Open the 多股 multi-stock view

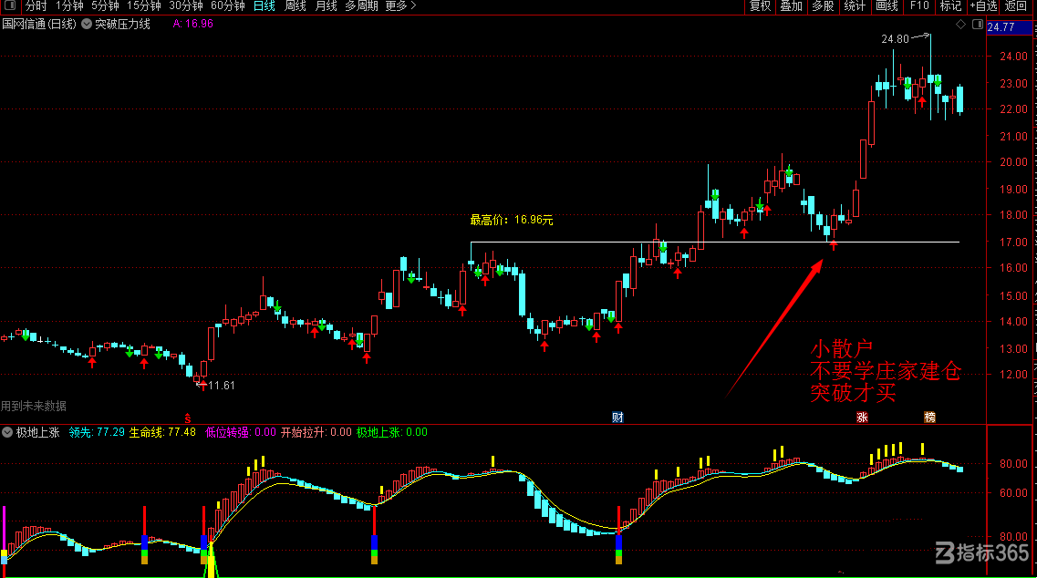coord(824,6)
